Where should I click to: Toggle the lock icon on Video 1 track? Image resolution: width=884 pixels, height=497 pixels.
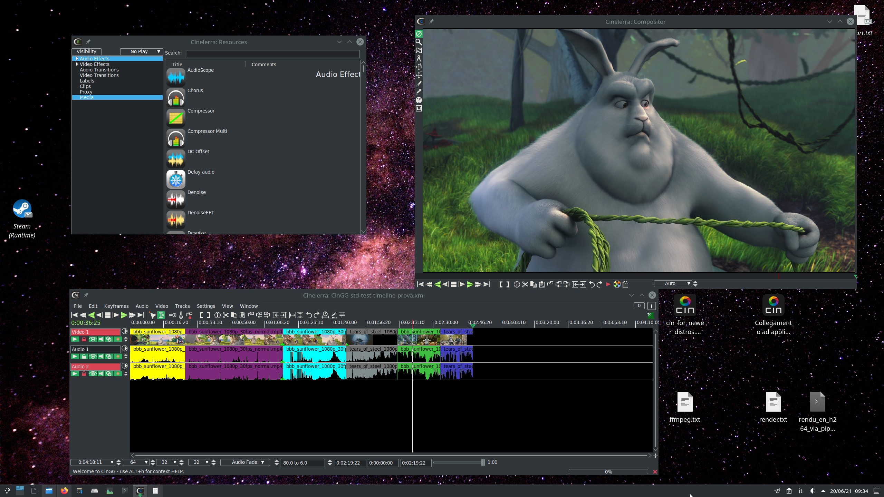pos(84,339)
